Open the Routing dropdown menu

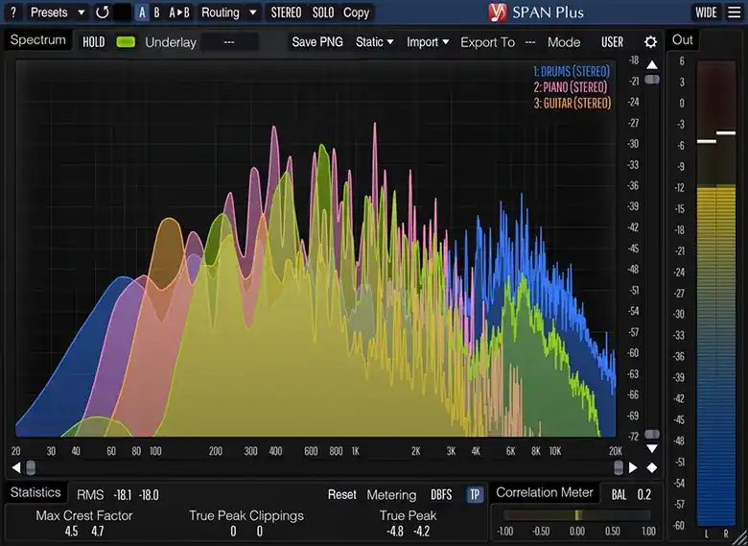[229, 12]
